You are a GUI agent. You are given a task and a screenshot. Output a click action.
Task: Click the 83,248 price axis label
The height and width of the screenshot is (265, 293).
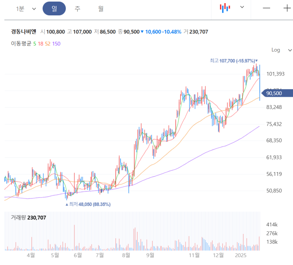(x=274, y=107)
